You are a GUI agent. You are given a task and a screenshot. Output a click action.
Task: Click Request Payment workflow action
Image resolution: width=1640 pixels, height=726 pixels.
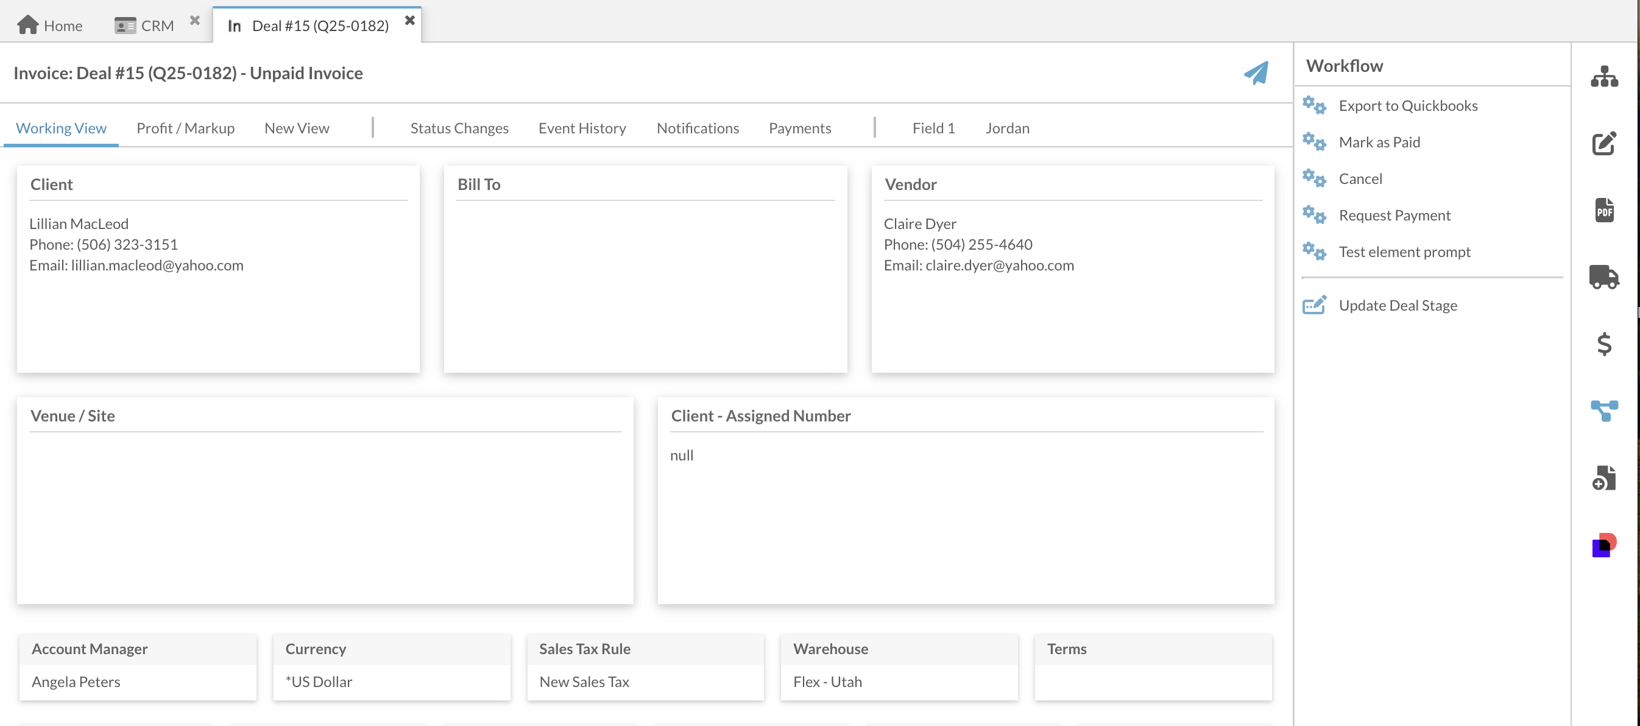[x=1394, y=216]
